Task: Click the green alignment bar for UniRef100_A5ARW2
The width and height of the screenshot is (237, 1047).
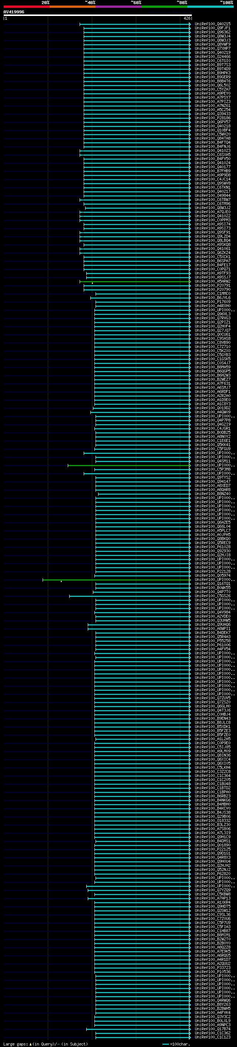Action: [x=135, y=281]
